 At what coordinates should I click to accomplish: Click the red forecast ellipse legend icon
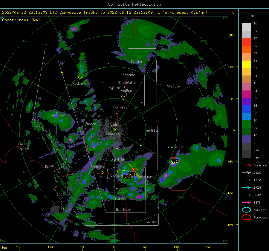(246, 217)
